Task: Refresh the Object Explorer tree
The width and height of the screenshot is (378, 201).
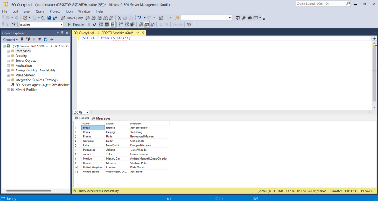Action: click(x=45, y=39)
